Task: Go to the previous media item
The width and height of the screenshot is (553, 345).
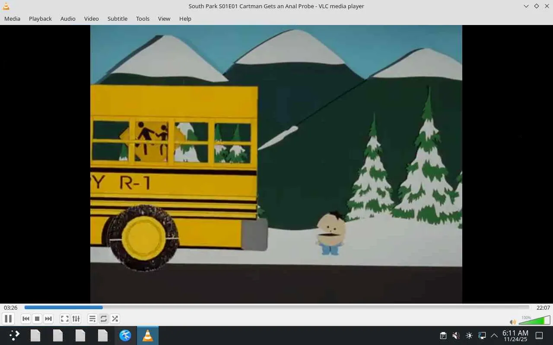Action: click(x=26, y=319)
